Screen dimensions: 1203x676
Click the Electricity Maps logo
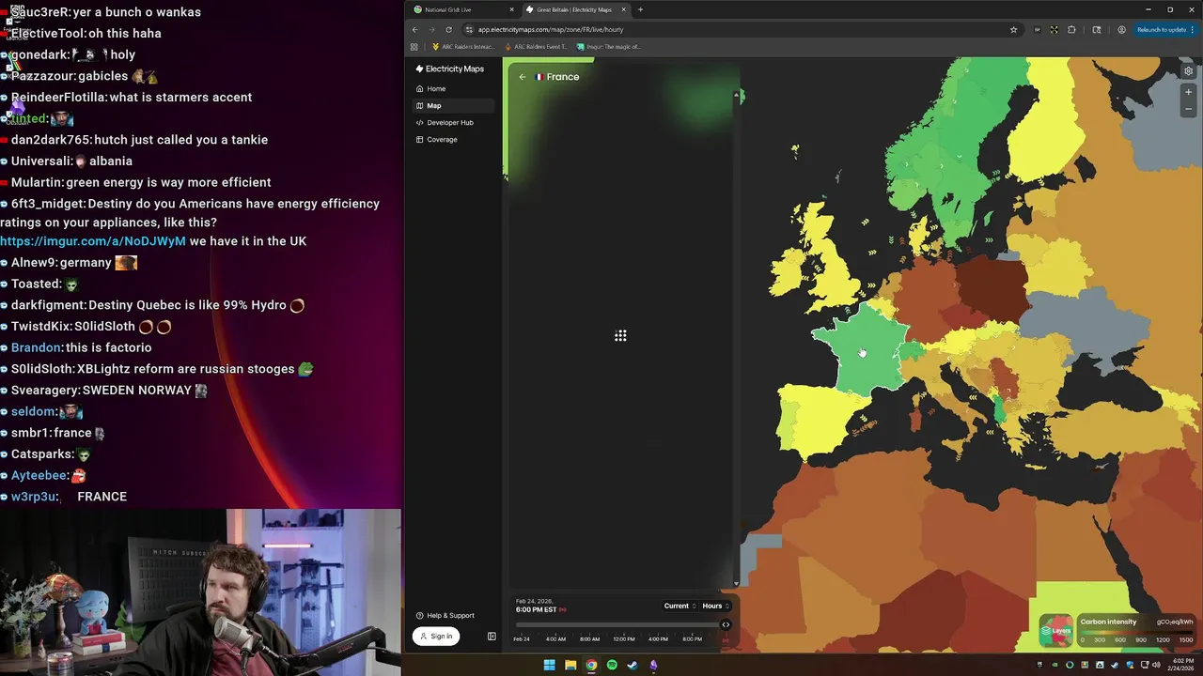coord(450,69)
